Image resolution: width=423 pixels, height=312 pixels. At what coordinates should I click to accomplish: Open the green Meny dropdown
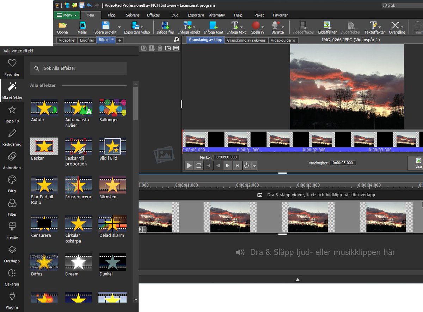[67, 15]
